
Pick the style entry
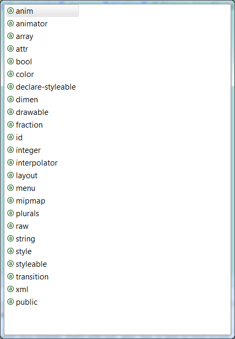click(x=24, y=251)
